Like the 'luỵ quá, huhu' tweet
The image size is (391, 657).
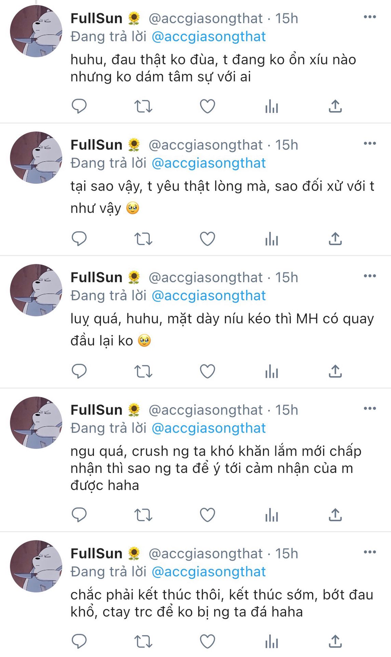coord(207,371)
